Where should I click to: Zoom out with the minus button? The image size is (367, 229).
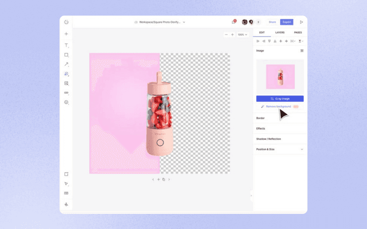(x=226, y=35)
